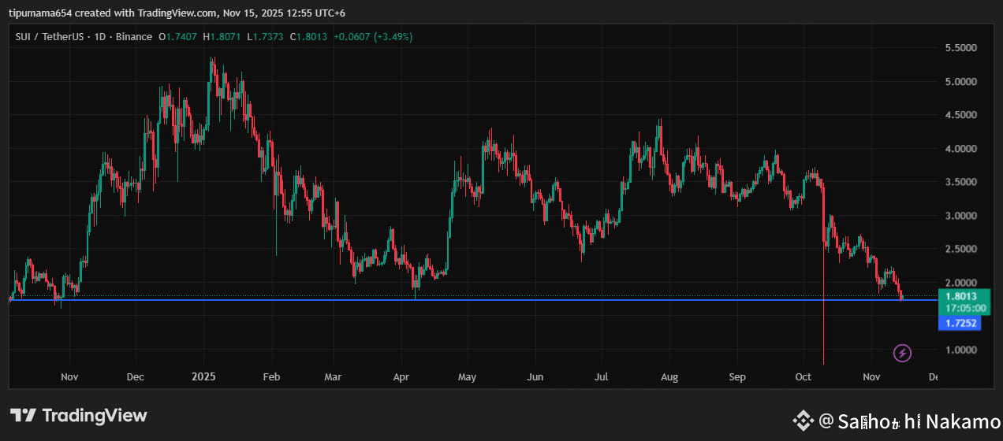Click the +0.0607 (+3.49%) change text
Image resolution: width=1003 pixels, height=441 pixels.
pyautogui.click(x=373, y=37)
